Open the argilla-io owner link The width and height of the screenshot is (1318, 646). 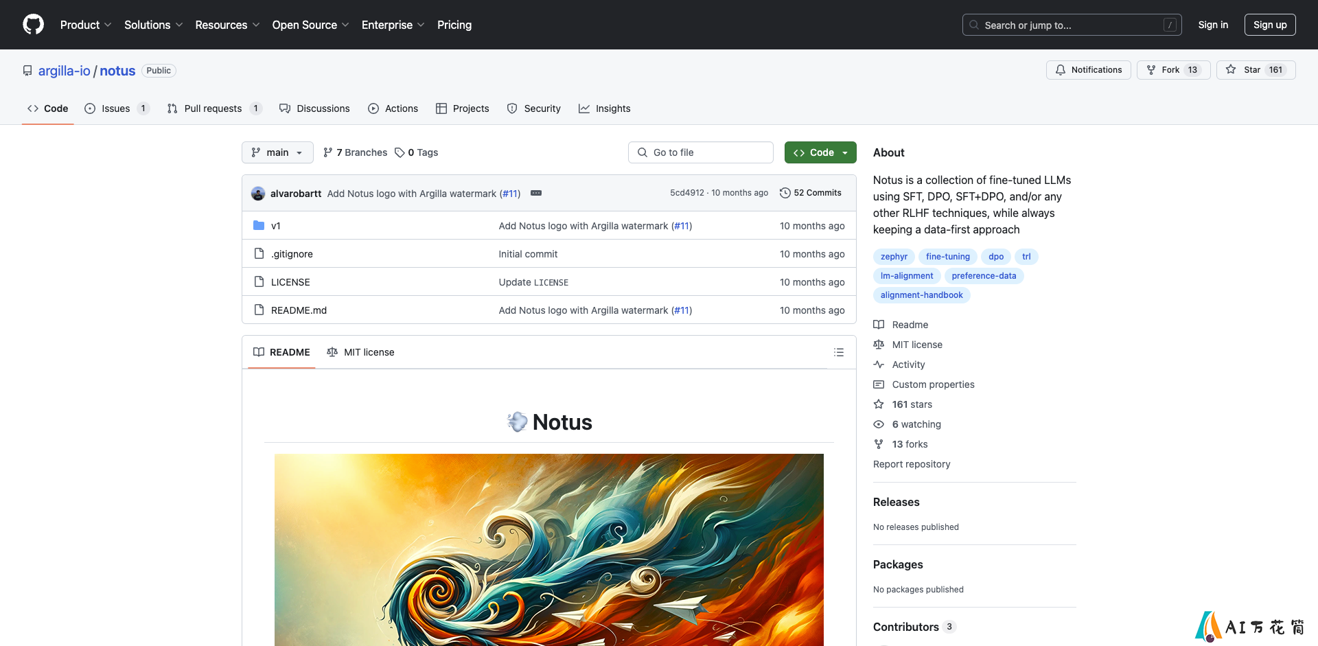click(64, 71)
